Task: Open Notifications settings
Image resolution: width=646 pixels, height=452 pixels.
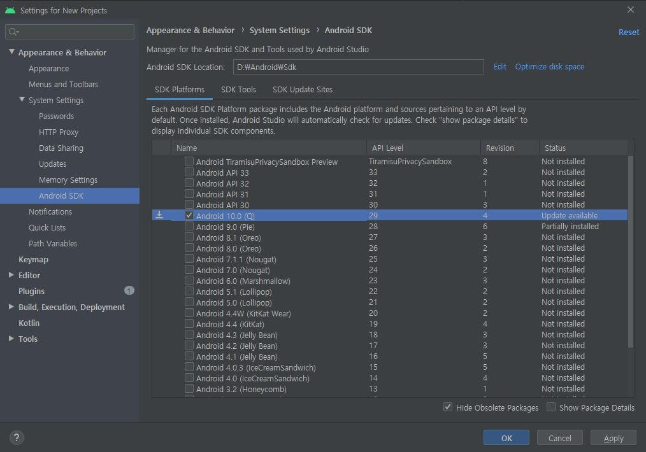Action: (50, 211)
